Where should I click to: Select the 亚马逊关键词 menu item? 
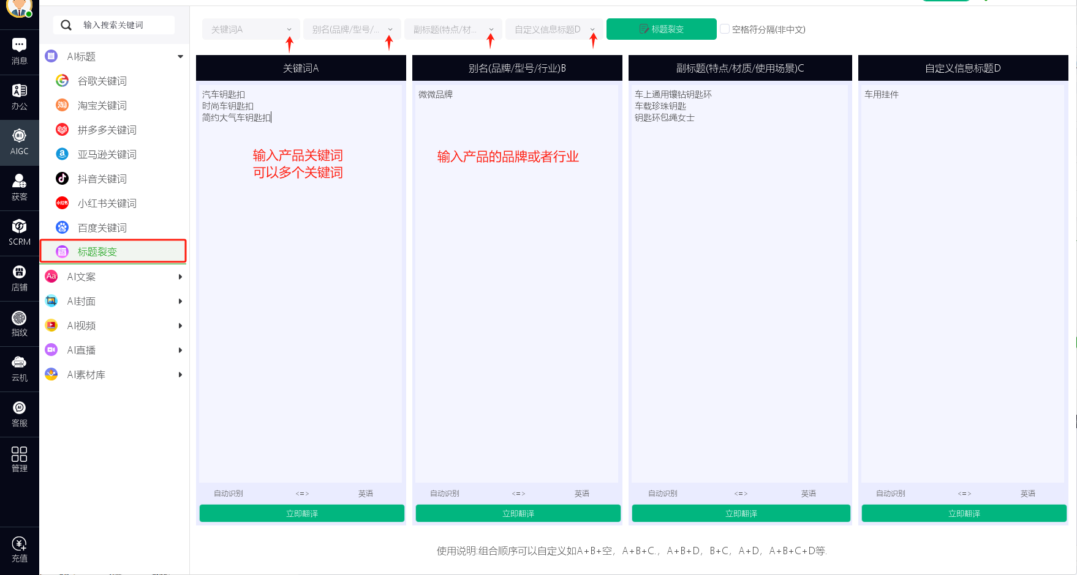pyautogui.click(x=113, y=154)
